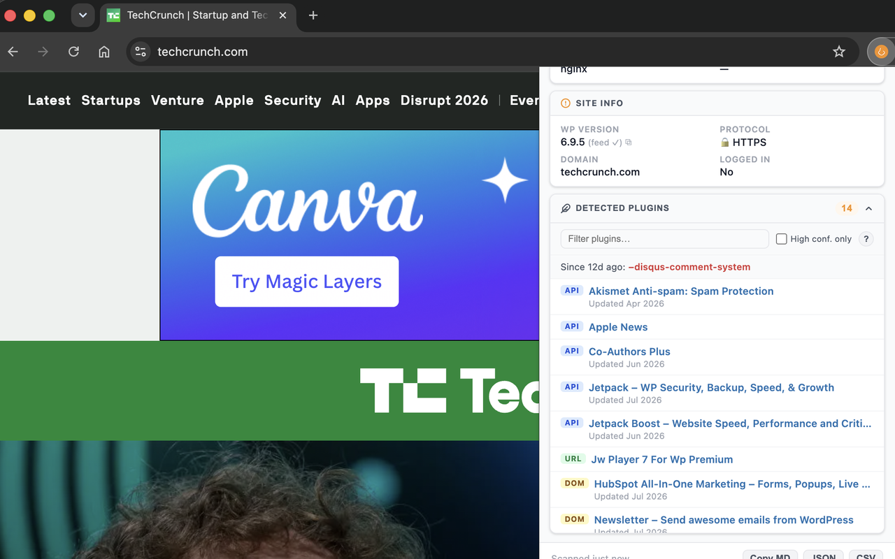Click the DOM badge beside HubSpot plugin

coord(574,484)
